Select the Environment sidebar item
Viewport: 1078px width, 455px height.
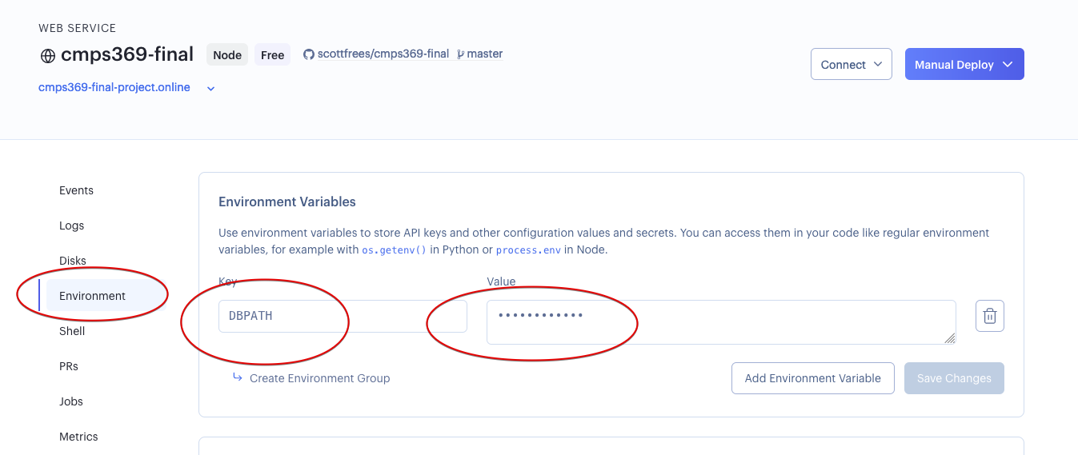[x=92, y=296]
